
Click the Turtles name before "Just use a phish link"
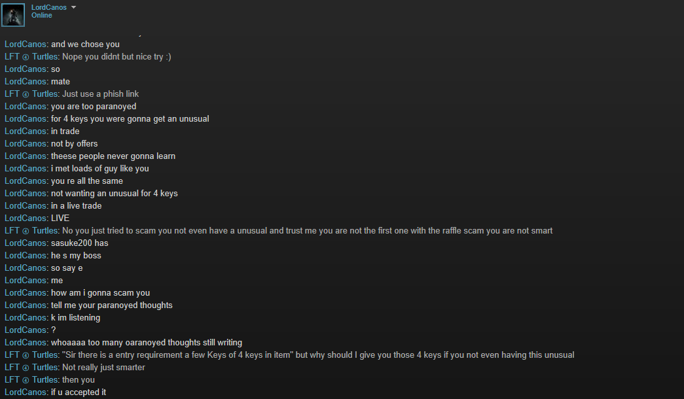[45, 94]
